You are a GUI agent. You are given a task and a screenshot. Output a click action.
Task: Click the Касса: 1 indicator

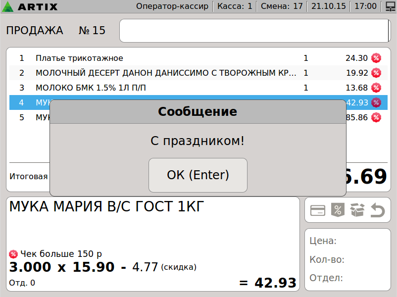pos(235,6)
